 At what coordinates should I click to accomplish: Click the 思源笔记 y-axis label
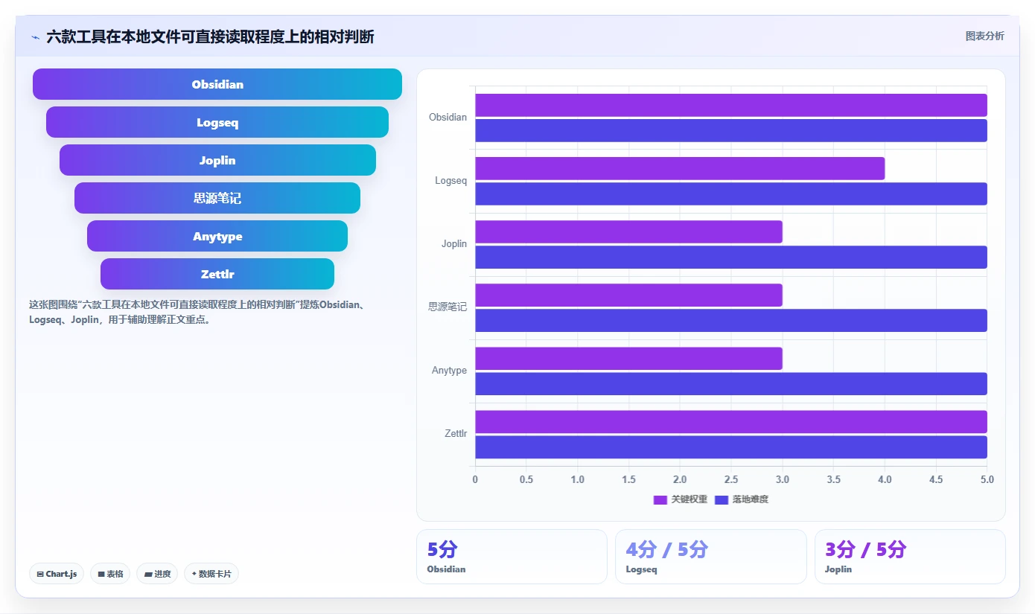coord(448,307)
